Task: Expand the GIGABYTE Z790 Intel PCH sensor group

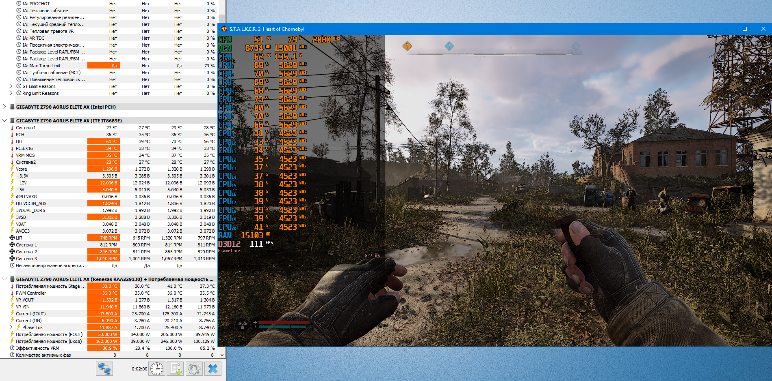Action: (x=4, y=107)
